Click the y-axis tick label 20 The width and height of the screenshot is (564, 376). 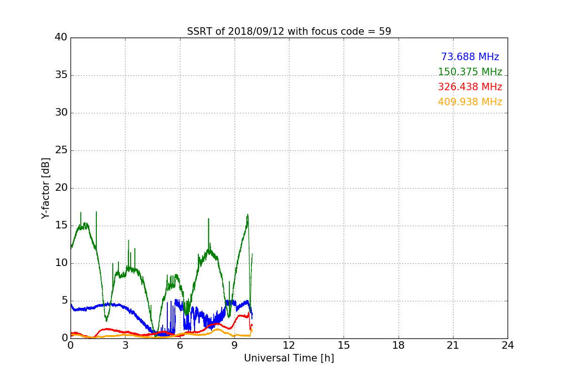61,188
